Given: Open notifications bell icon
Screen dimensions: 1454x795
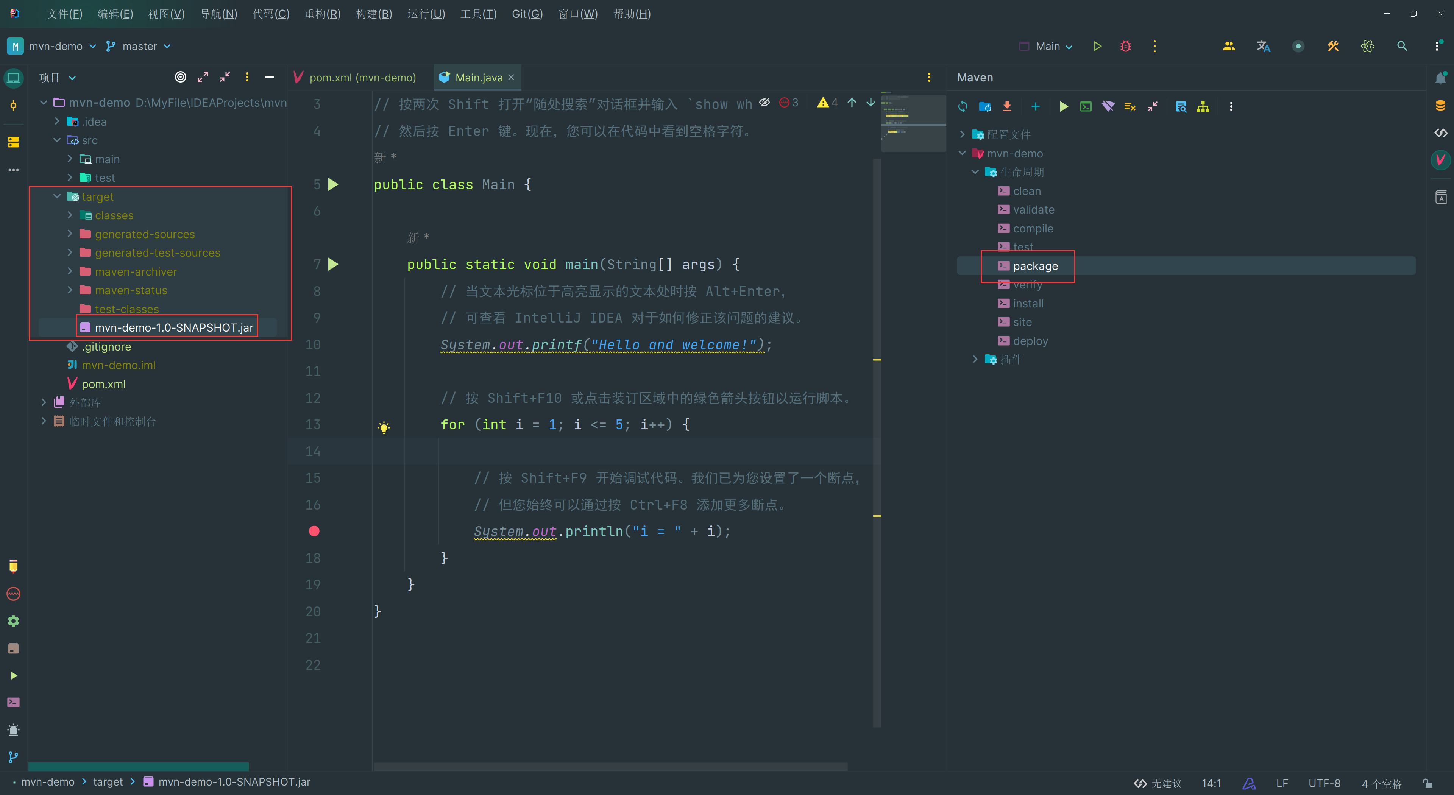Looking at the screenshot, I should [1440, 78].
